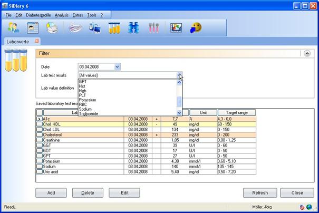
Task: Click the Add button
Action: (x=51, y=193)
